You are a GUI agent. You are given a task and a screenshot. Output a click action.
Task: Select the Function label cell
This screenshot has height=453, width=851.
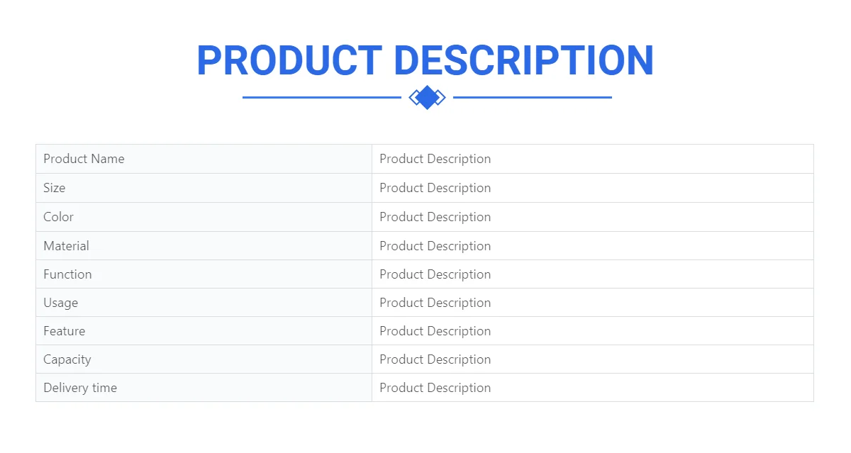coord(68,274)
